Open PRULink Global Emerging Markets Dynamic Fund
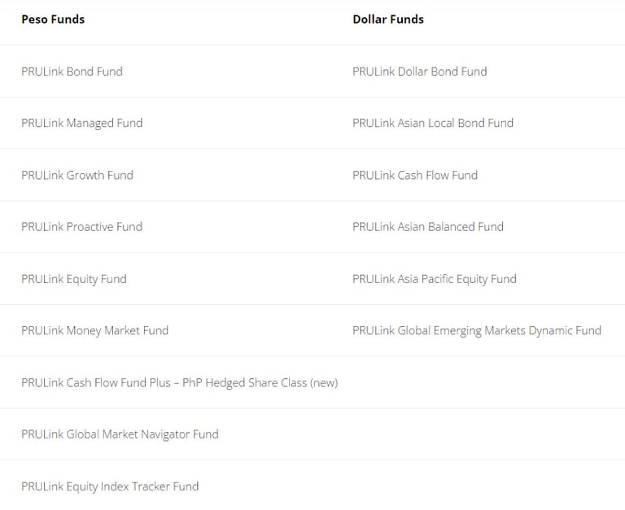 477,331
